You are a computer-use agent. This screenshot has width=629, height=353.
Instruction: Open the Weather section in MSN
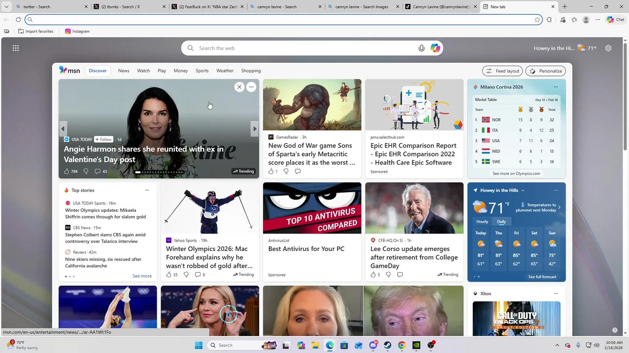[x=225, y=71]
